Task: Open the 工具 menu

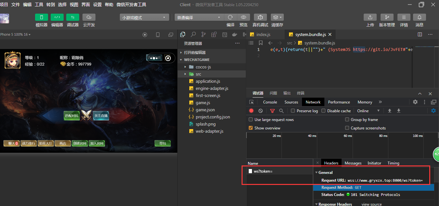Action: [x=39, y=5]
